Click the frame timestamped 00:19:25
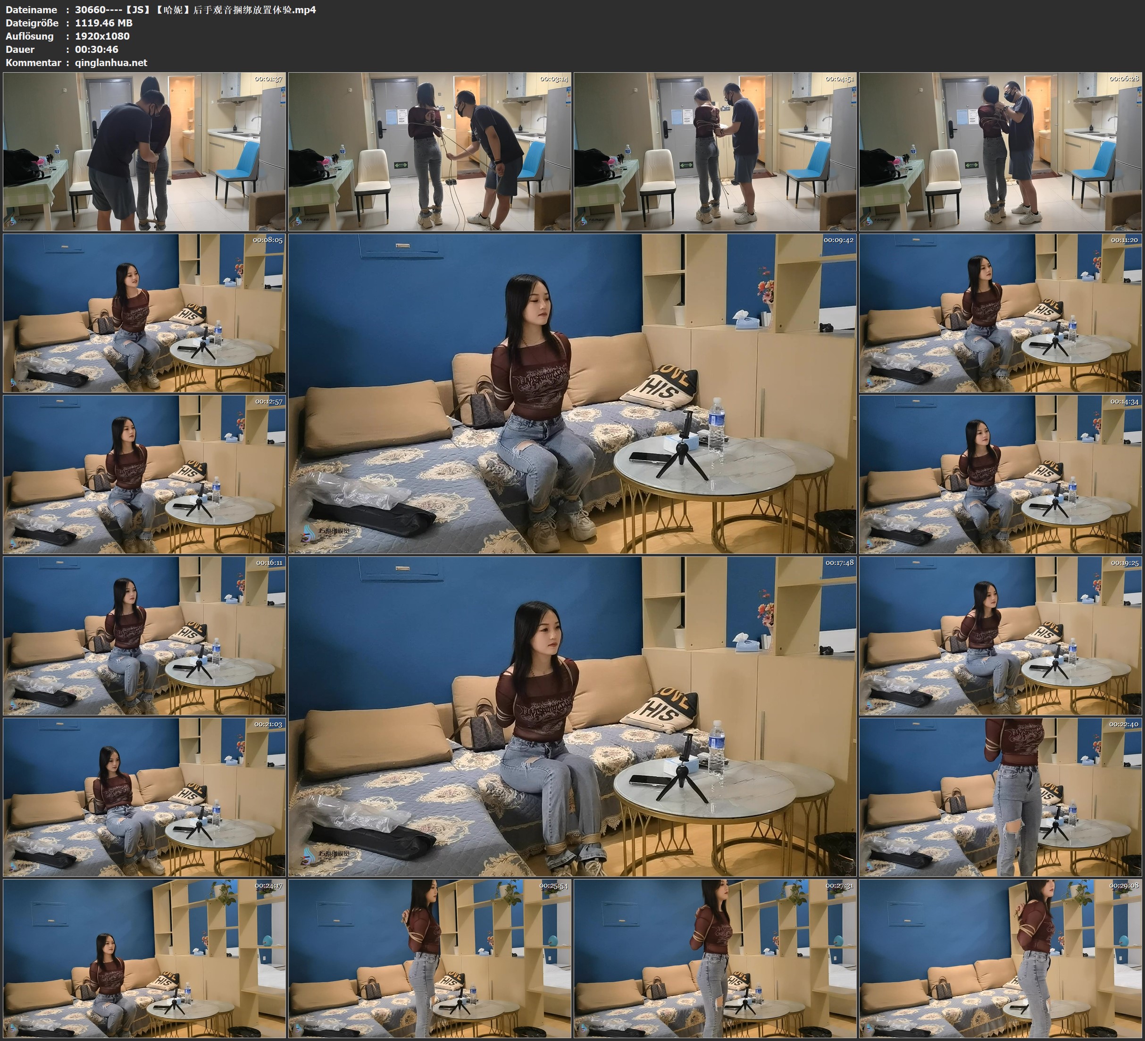This screenshot has height=1041, width=1145. [x=1001, y=635]
